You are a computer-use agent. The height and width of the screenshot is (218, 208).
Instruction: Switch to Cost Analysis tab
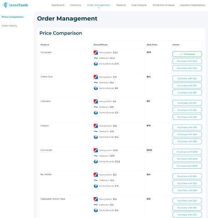(x=139, y=5)
